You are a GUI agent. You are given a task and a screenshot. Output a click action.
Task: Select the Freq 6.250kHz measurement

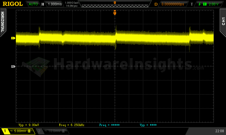[x=71, y=125]
